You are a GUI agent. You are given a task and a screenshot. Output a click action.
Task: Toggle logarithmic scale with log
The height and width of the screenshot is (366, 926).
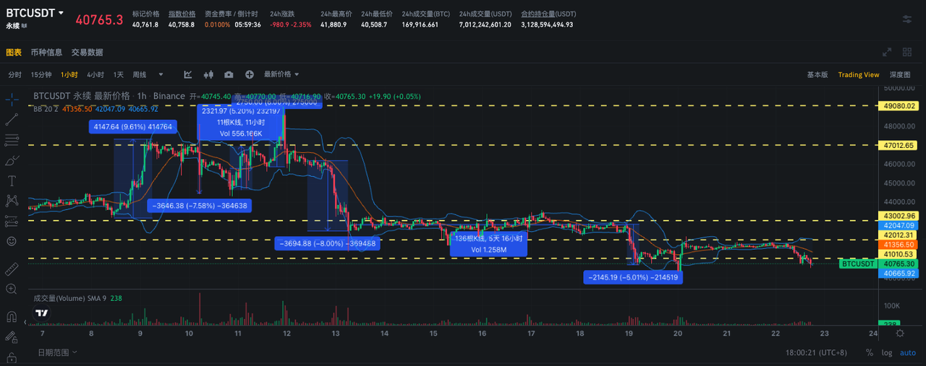tap(887, 352)
